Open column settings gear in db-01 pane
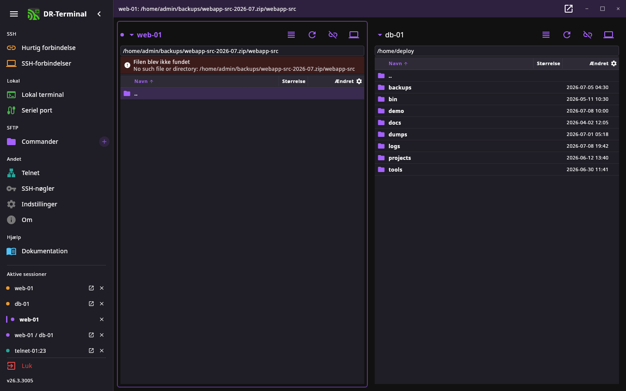This screenshot has width=626, height=391. (x=614, y=63)
